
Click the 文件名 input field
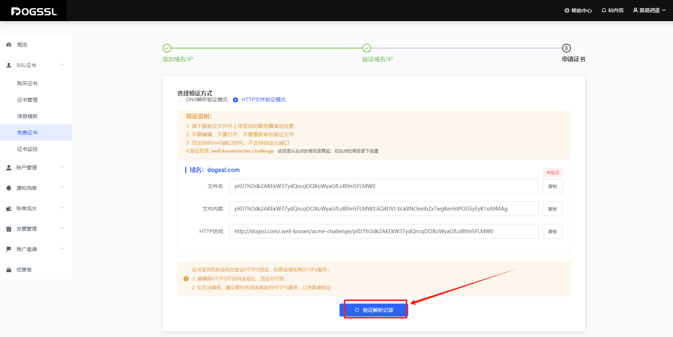(x=384, y=186)
